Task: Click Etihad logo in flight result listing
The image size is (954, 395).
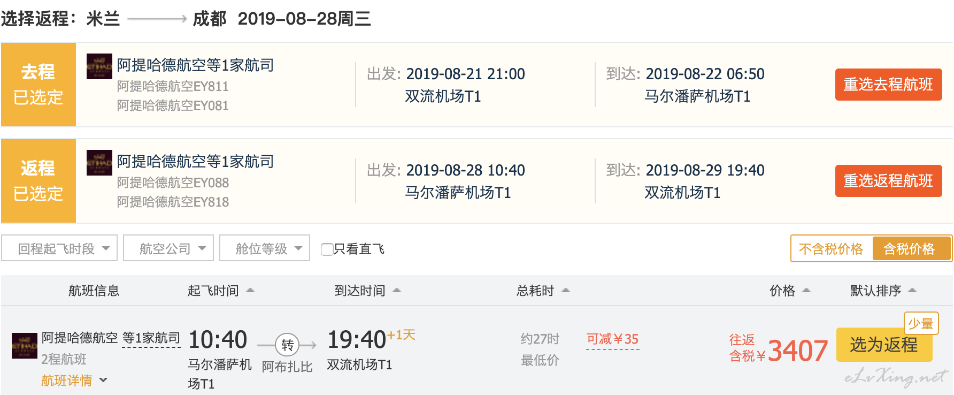Action: (x=25, y=346)
